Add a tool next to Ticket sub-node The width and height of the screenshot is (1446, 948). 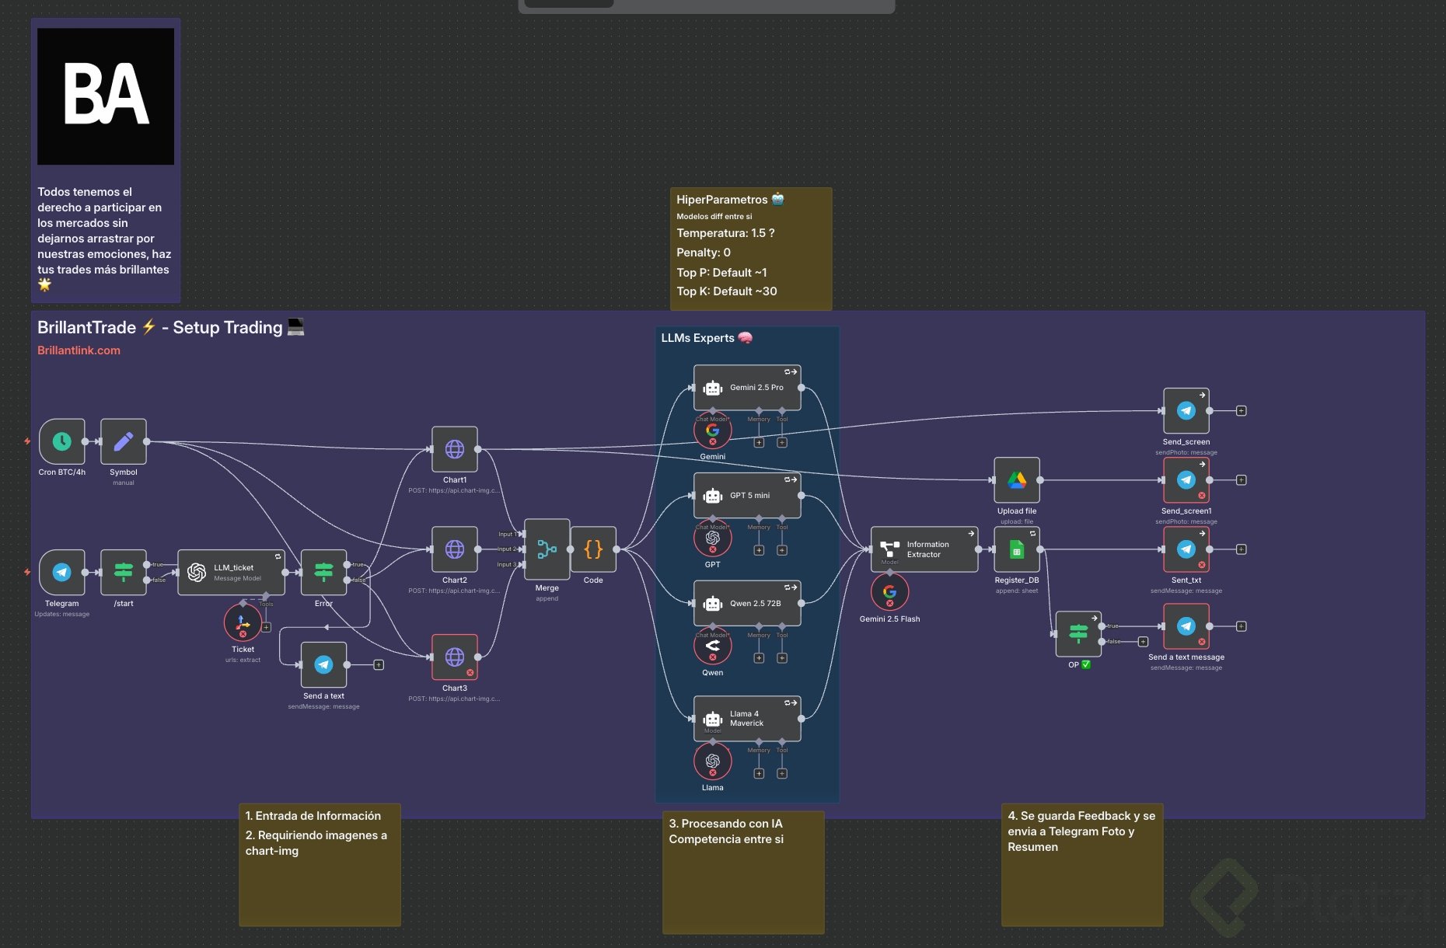(x=266, y=627)
